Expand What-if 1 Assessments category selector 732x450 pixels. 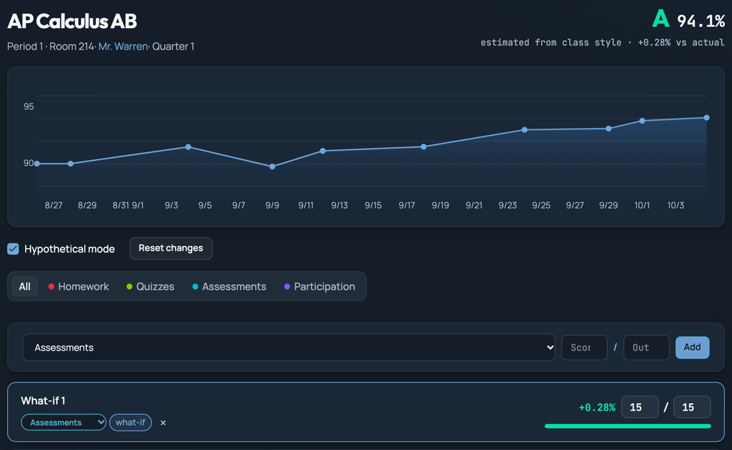click(x=63, y=423)
